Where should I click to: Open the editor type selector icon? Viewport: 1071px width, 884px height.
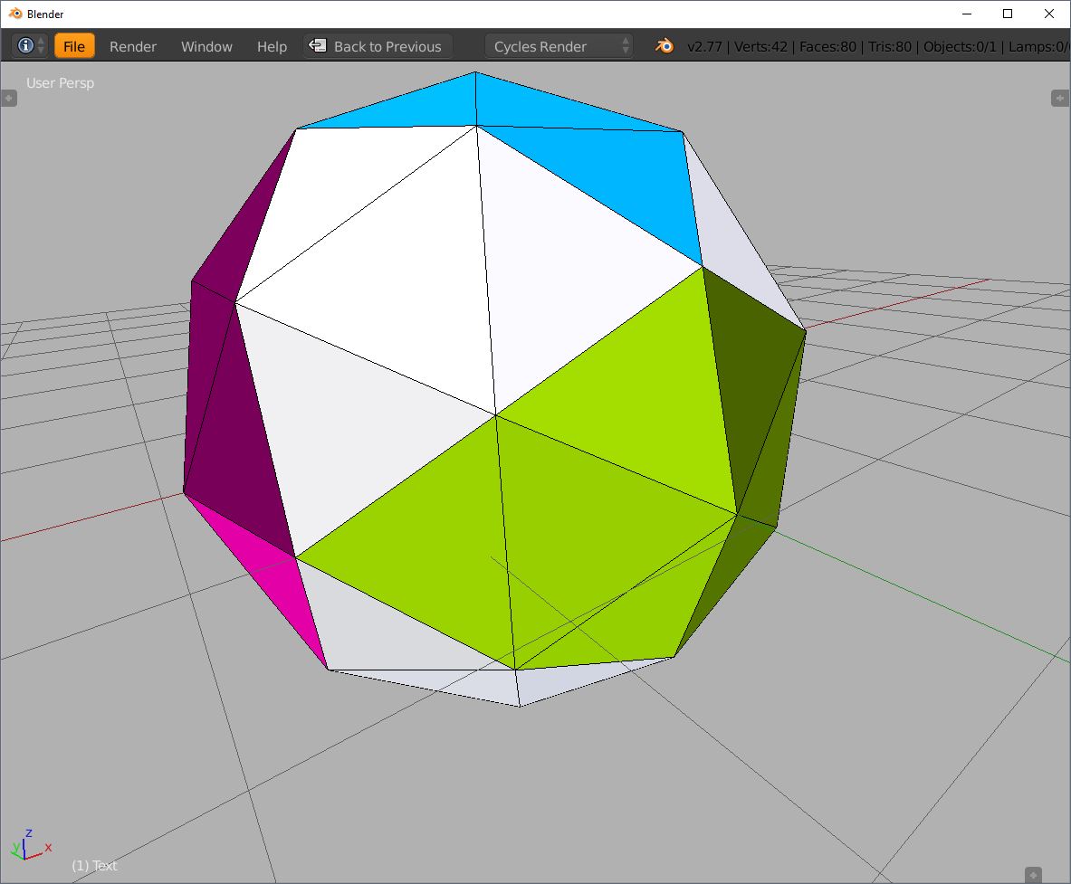pos(26,46)
